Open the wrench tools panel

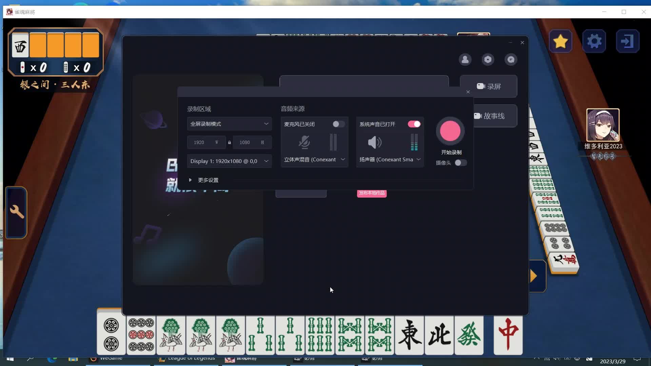pyautogui.click(x=16, y=212)
